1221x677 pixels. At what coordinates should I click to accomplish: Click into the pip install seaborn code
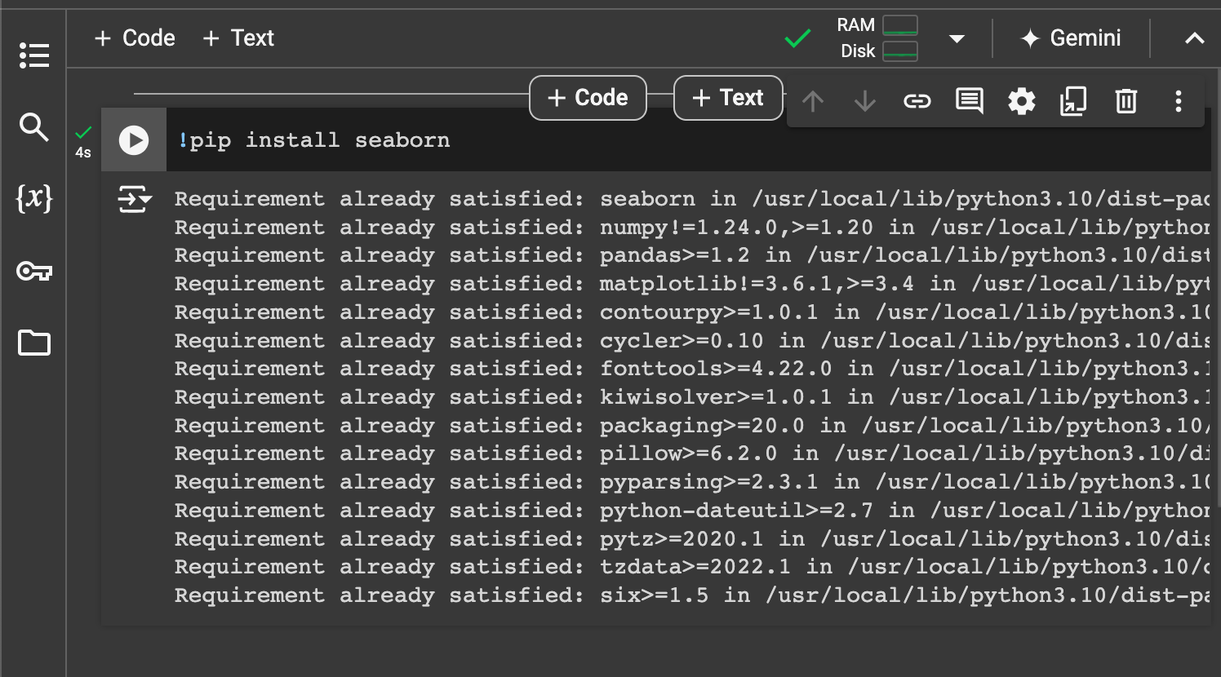[x=313, y=140]
